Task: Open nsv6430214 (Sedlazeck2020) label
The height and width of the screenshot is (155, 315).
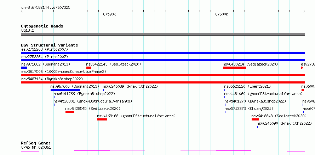Action: (250, 64)
